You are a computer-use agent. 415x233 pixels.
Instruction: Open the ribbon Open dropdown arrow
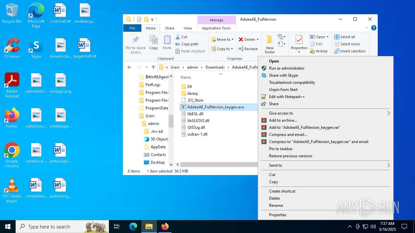point(327,37)
